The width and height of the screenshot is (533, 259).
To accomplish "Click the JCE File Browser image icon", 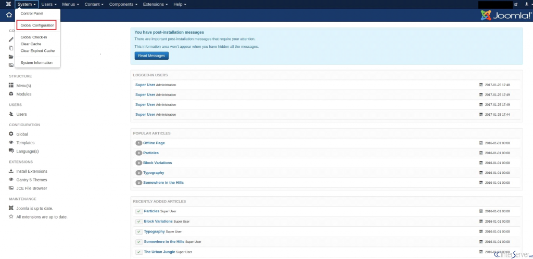I will pyautogui.click(x=11, y=188).
